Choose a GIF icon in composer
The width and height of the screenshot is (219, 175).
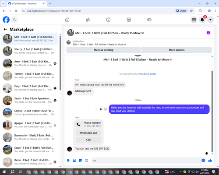point(87,161)
